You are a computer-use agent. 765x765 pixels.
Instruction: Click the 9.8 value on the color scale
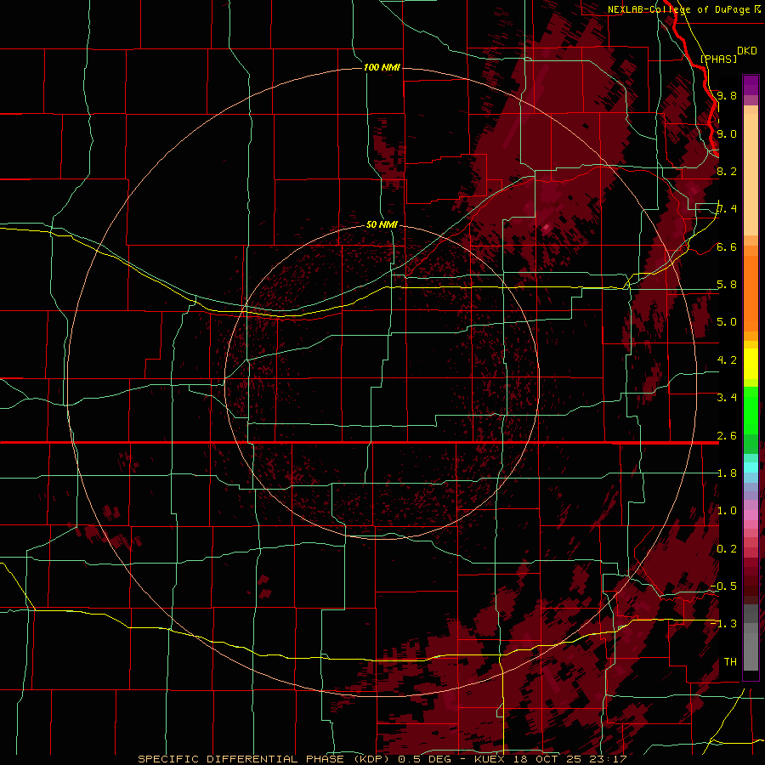727,95
